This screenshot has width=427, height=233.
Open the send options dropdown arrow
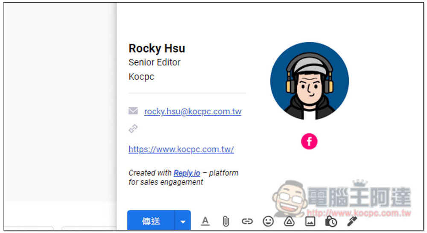pyautogui.click(x=183, y=221)
